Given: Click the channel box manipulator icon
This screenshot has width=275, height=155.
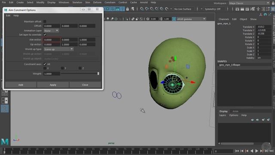Looking at the screenshot, I should click(261, 15).
